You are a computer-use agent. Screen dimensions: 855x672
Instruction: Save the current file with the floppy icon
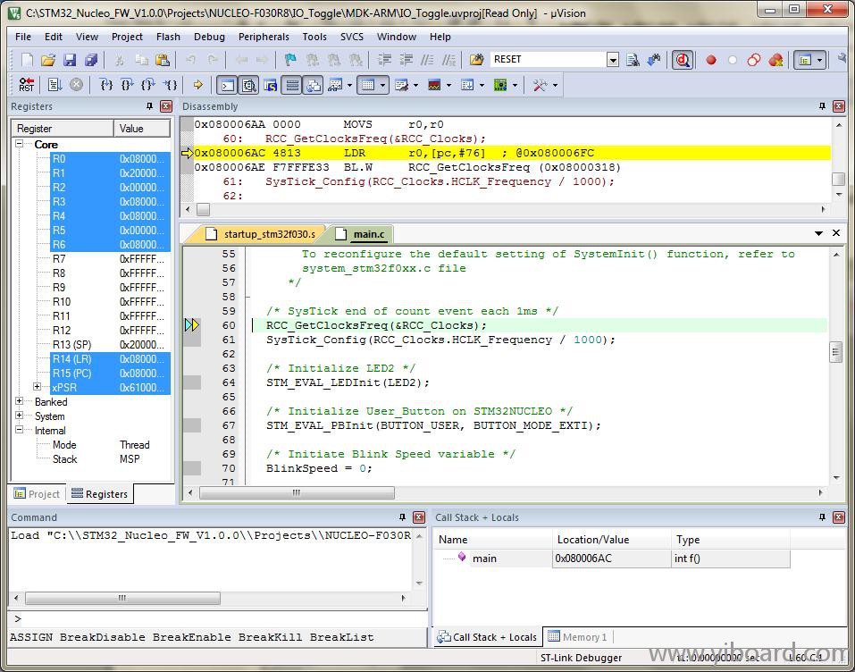(x=70, y=60)
